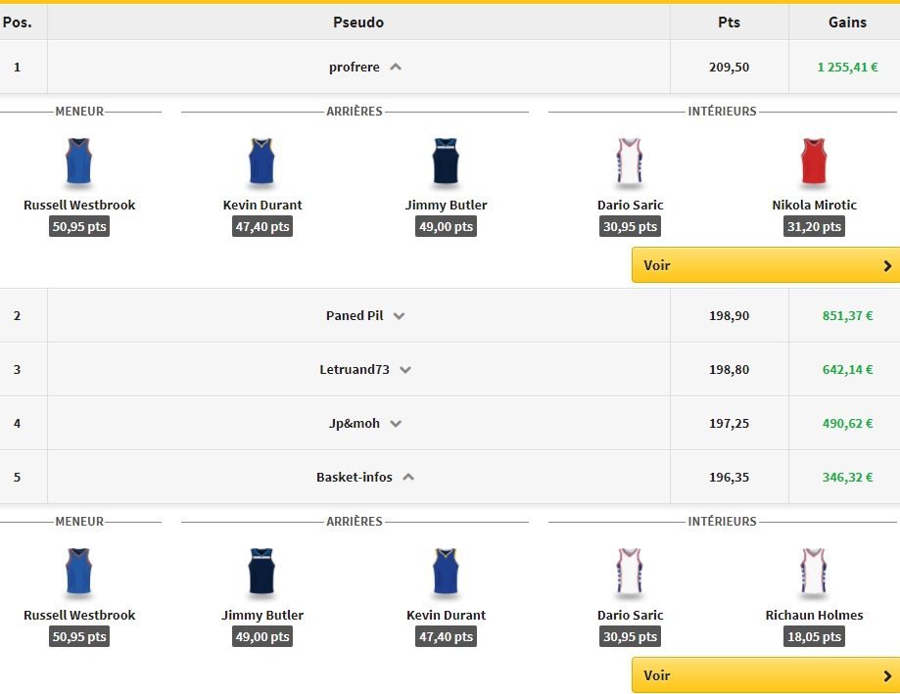The width and height of the screenshot is (900, 694).
Task: Click Dario Saric's jersey in profrere's lineup
Action: (x=630, y=162)
